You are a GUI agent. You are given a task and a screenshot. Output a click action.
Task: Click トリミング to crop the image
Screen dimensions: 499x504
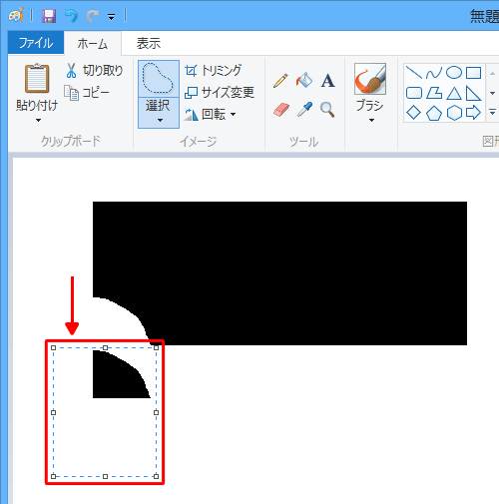pos(214,71)
